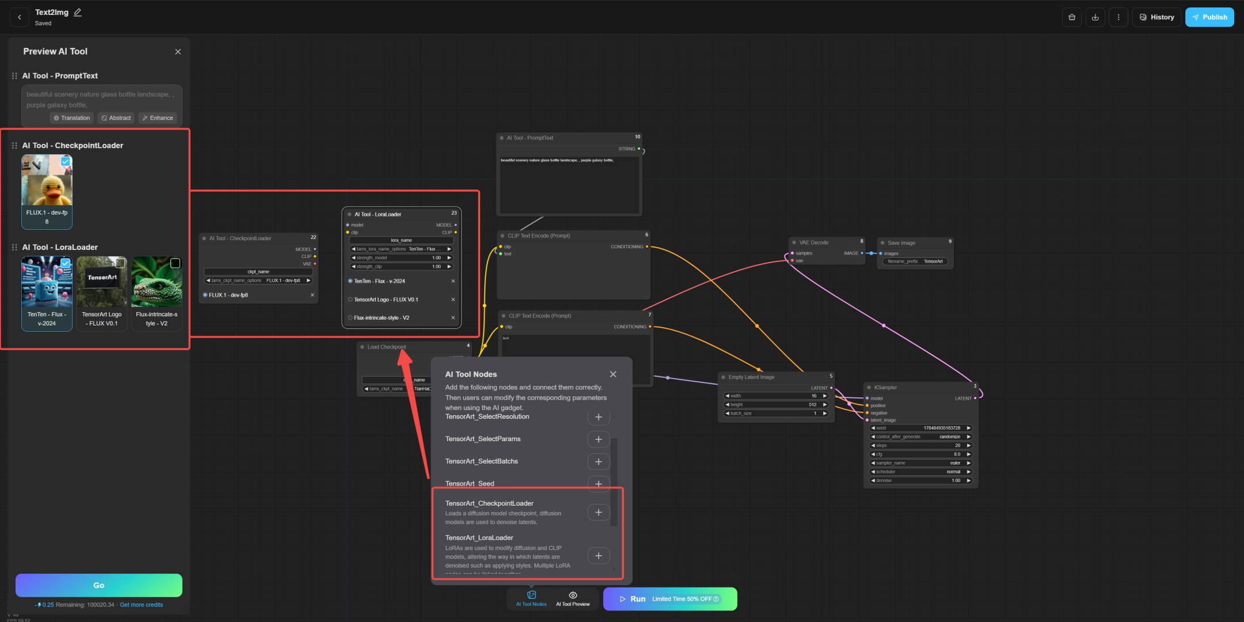
Task: Click the toolbox icon in top bar
Action: pyautogui.click(x=1072, y=17)
